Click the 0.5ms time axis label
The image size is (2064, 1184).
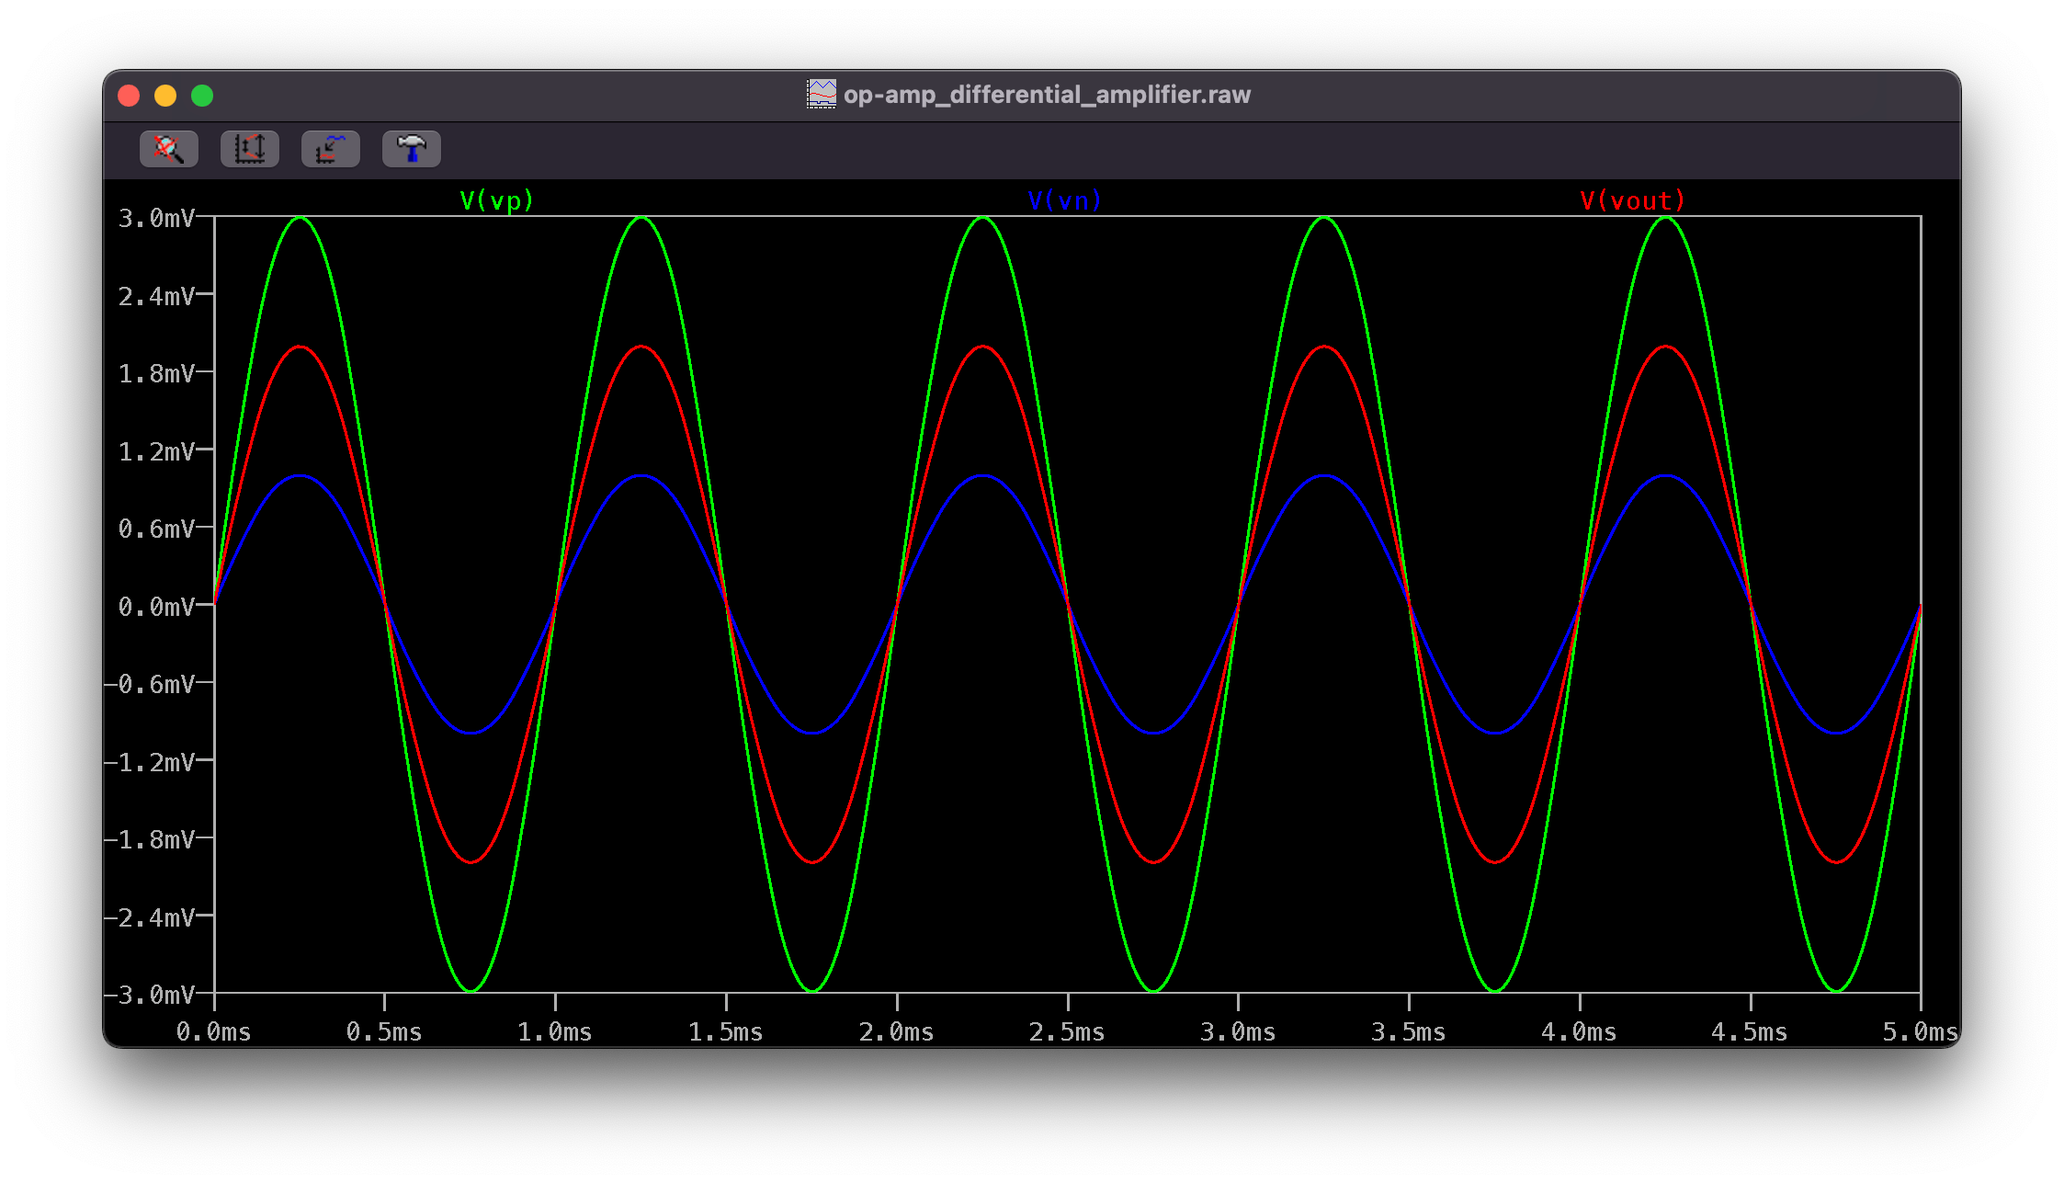coord(384,1032)
